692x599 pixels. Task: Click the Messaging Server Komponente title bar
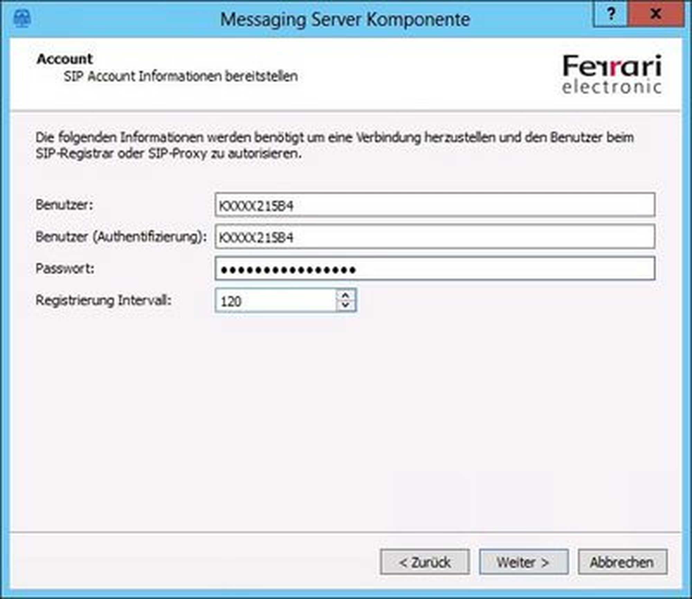coord(345,19)
